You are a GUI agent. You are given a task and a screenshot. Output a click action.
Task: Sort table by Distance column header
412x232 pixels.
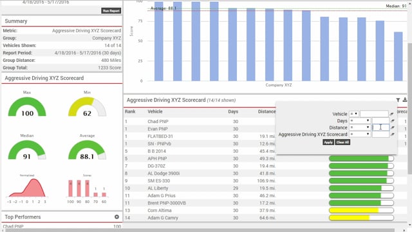tap(267, 111)
